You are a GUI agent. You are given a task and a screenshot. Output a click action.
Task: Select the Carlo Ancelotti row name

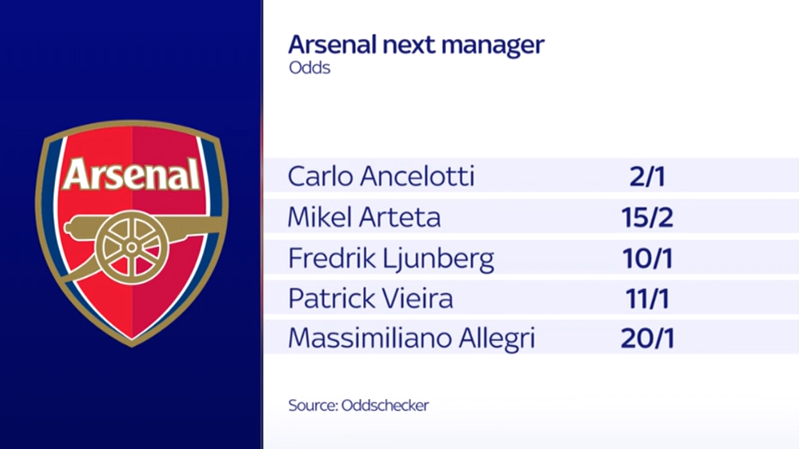pyautogui.click(x=381, y=176)
